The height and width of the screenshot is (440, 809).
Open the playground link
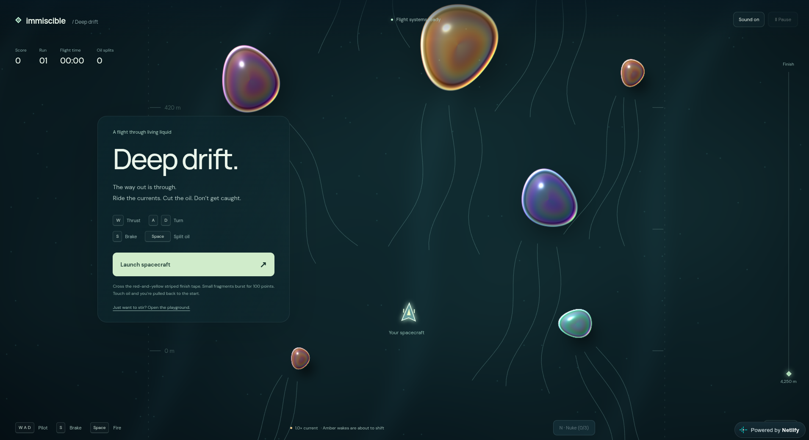151,308
